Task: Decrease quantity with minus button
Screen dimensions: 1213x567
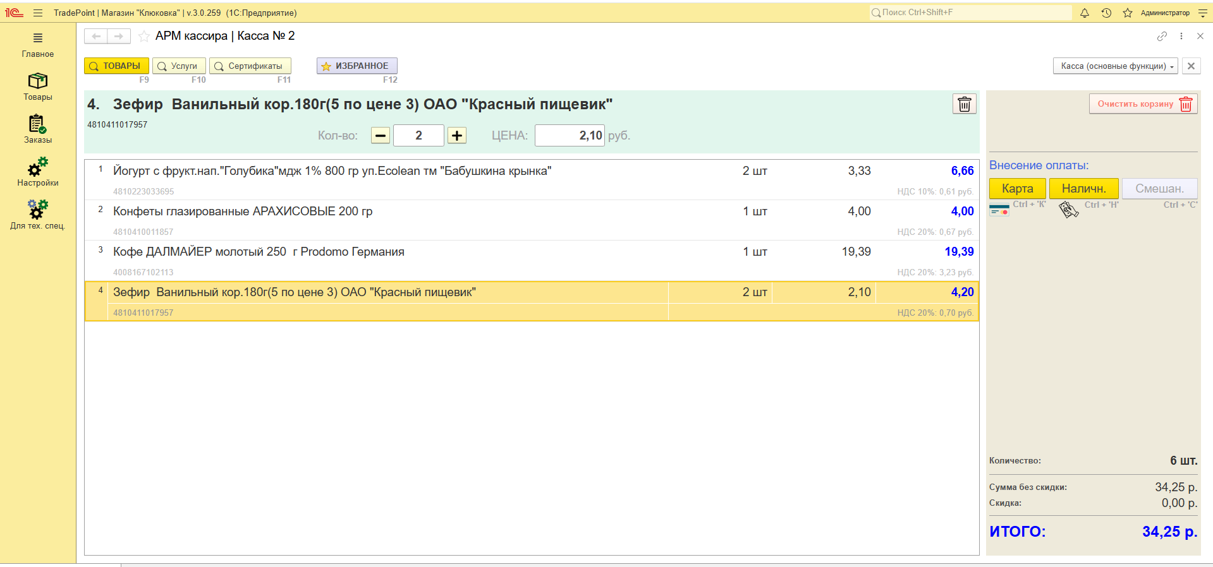Action: point(381,136)
